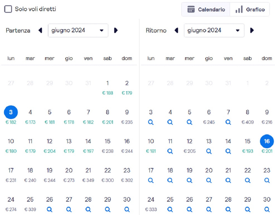Go to previous month for Partenza

(40, 30)
